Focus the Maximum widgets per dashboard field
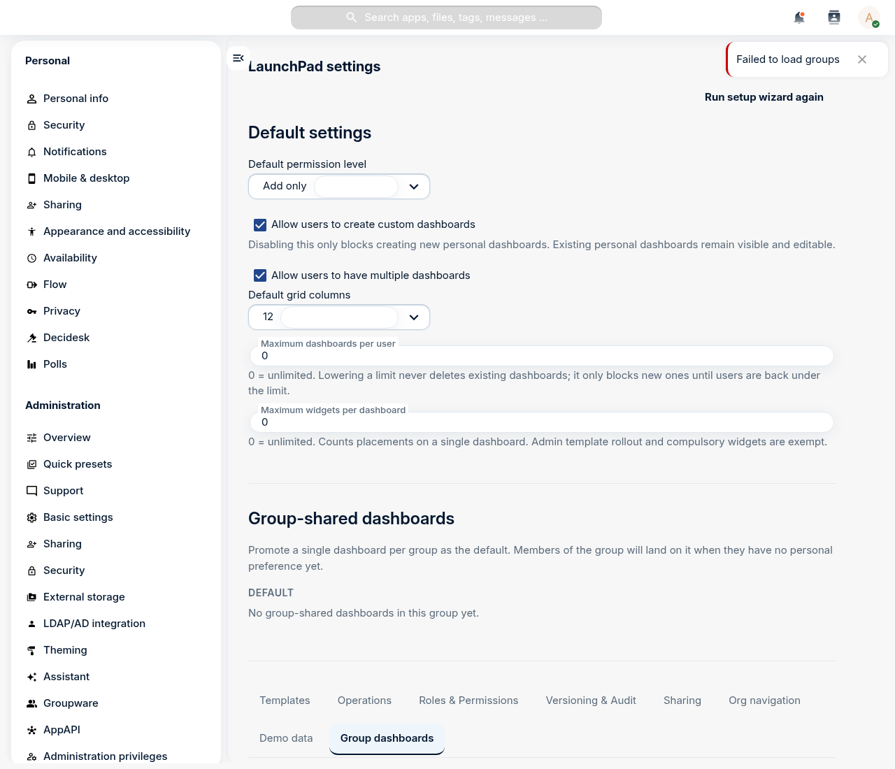 pyautogui.click(x=542, y=422)
